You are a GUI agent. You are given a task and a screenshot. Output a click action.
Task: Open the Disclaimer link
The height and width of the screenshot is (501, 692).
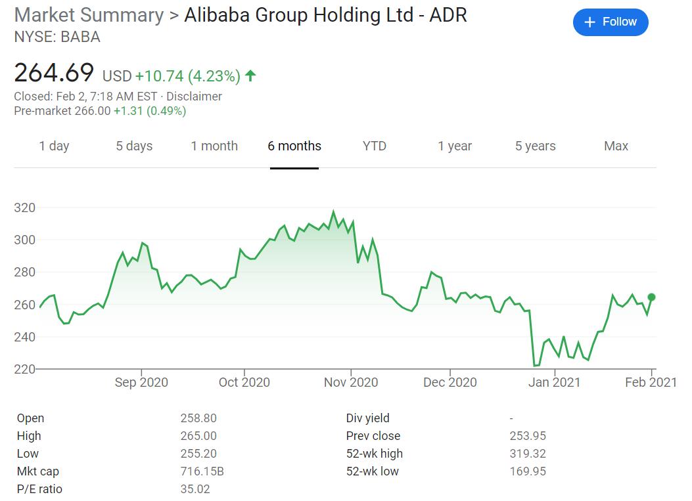pyautogui.click(x=194, y=96)
